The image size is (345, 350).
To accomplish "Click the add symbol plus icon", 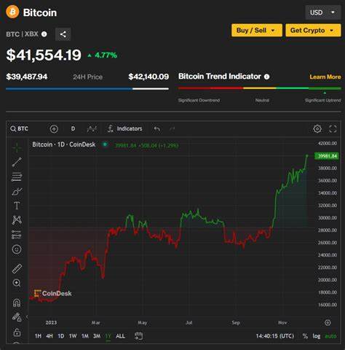I will [54, 129].
